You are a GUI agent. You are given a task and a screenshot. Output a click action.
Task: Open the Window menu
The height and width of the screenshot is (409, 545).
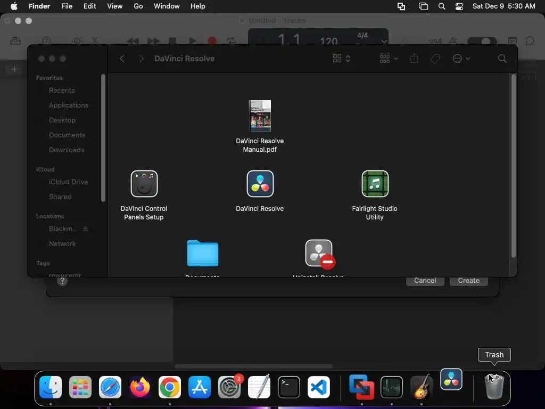coord(167,6)
